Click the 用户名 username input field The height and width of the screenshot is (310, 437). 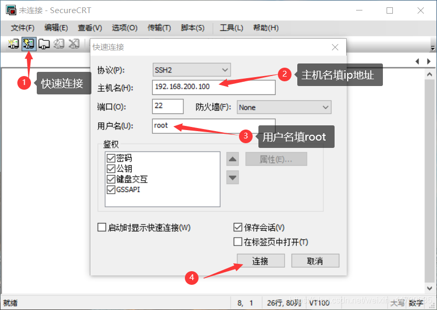(214, 126)
